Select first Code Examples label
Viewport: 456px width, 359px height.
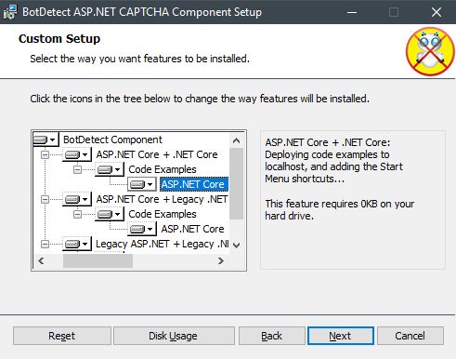click(x=163, y=169)
